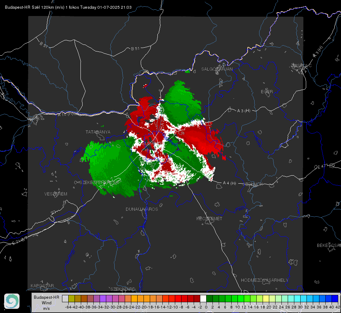
Task: Click the MISKOLC city label
Action: tap(302, 65)
